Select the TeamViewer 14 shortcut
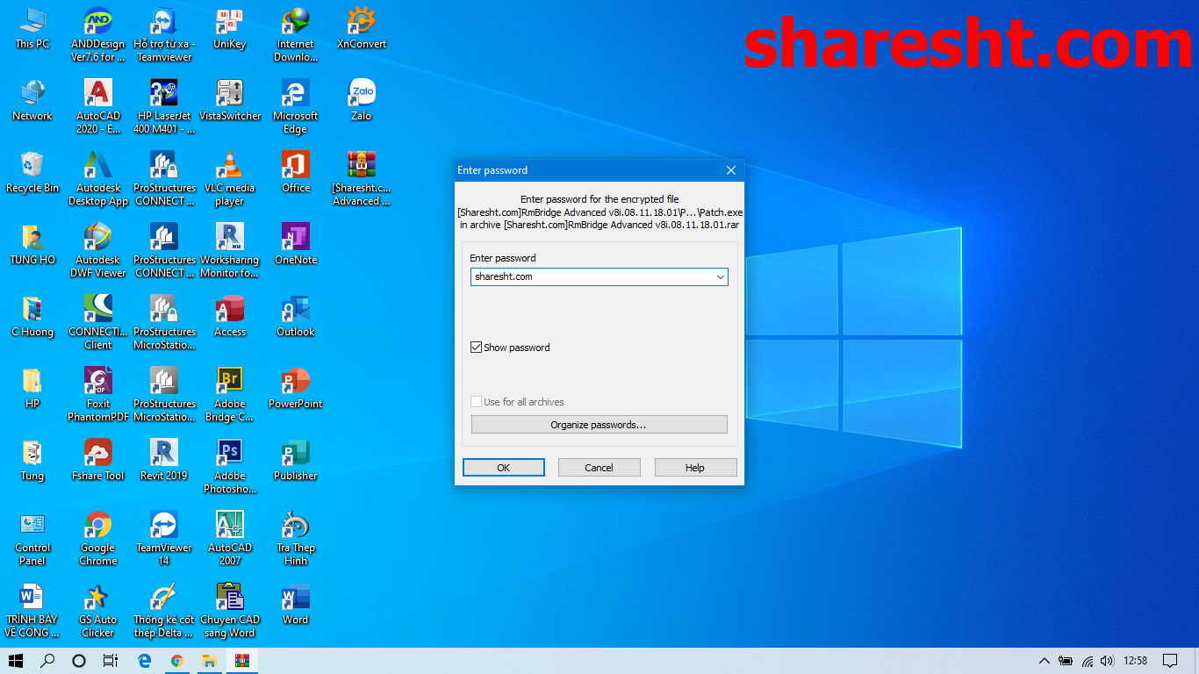Viewport: 1199px width, 674px height. click(x=164, y=538)
